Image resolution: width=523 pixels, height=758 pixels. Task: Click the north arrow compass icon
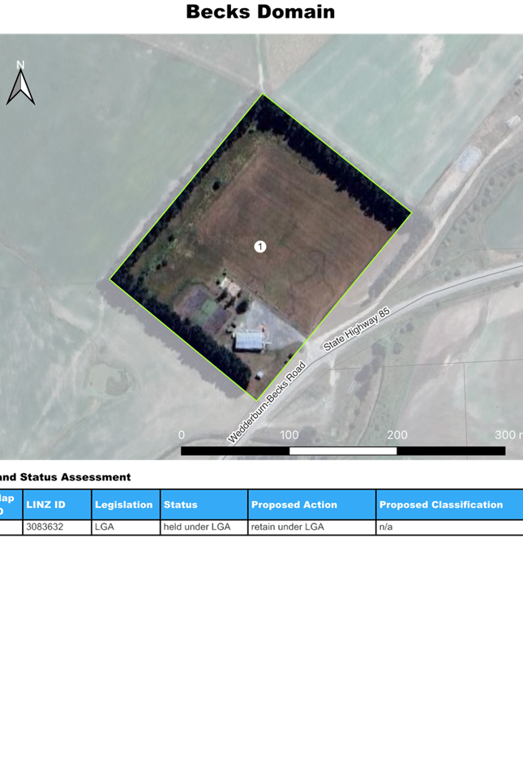pos(20,84)
